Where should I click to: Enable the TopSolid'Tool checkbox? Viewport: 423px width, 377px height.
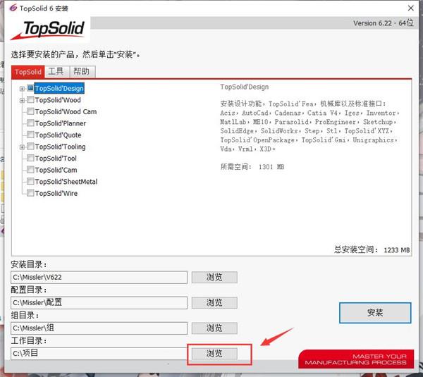(30, 159)
